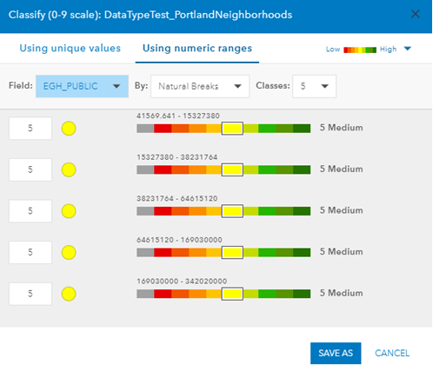
Task: Click yellow circle symbol for 41569.641 - 15327380 range
Action: (69, 129)
